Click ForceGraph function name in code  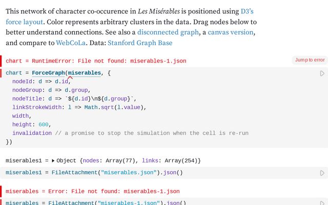(x=48, y=73)
